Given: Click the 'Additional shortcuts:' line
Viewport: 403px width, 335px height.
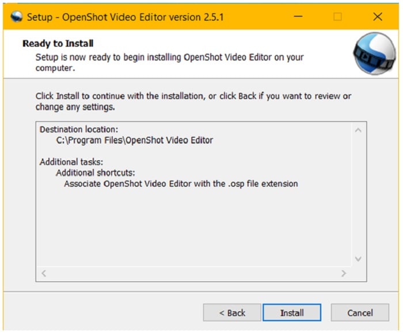Looking at the screenshot, I should click(x=96, y=173).
